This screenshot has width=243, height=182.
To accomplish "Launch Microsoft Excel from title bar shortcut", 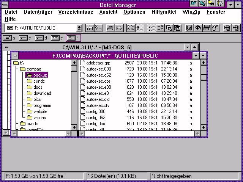I will 202,3.
